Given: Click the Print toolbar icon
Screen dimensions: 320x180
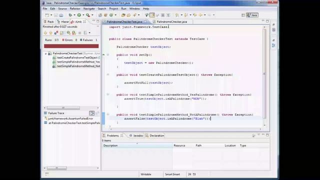Looking at the screenshot, I should click(x=61, y=15).
